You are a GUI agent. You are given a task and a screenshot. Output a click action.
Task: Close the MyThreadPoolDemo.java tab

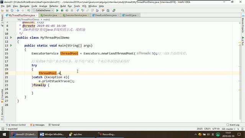point(37,15)
